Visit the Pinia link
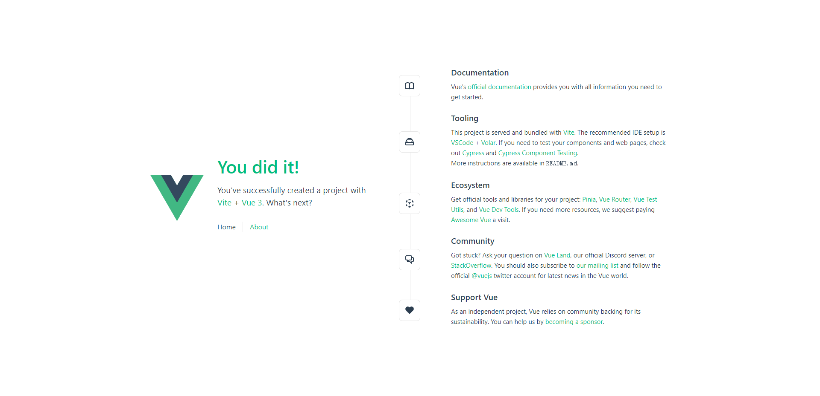The height and width of the screenshot is (396, 820). click(589, 199)
